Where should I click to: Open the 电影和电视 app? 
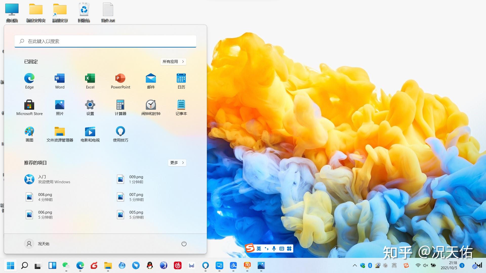90,134
